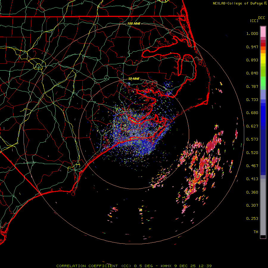Click the Correlation Coefficient KMHX caption text
This screenshot has height=268, width=268.
[134, 266]
